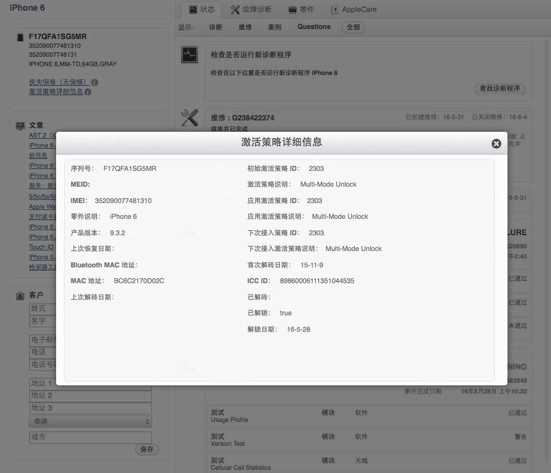Click the monitor icon beside 文章
Viewport: 551px width, 473px height.
pos(20,126)
